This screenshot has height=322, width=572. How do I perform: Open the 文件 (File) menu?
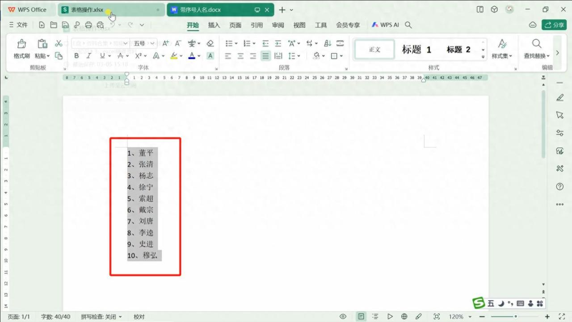click(18, 25)
